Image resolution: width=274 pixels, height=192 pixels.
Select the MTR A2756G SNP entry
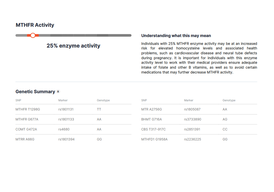151,109
